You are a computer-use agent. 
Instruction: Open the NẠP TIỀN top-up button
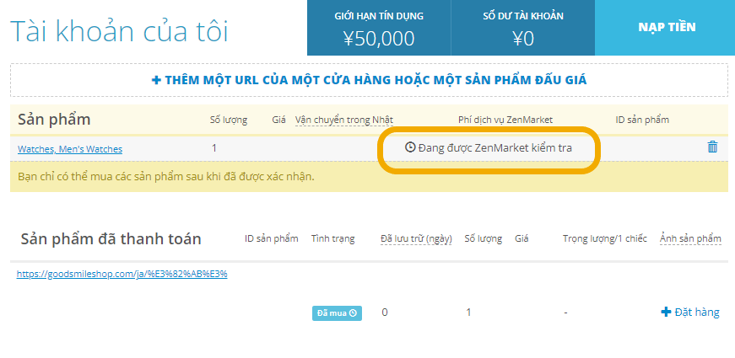point(667,27)
